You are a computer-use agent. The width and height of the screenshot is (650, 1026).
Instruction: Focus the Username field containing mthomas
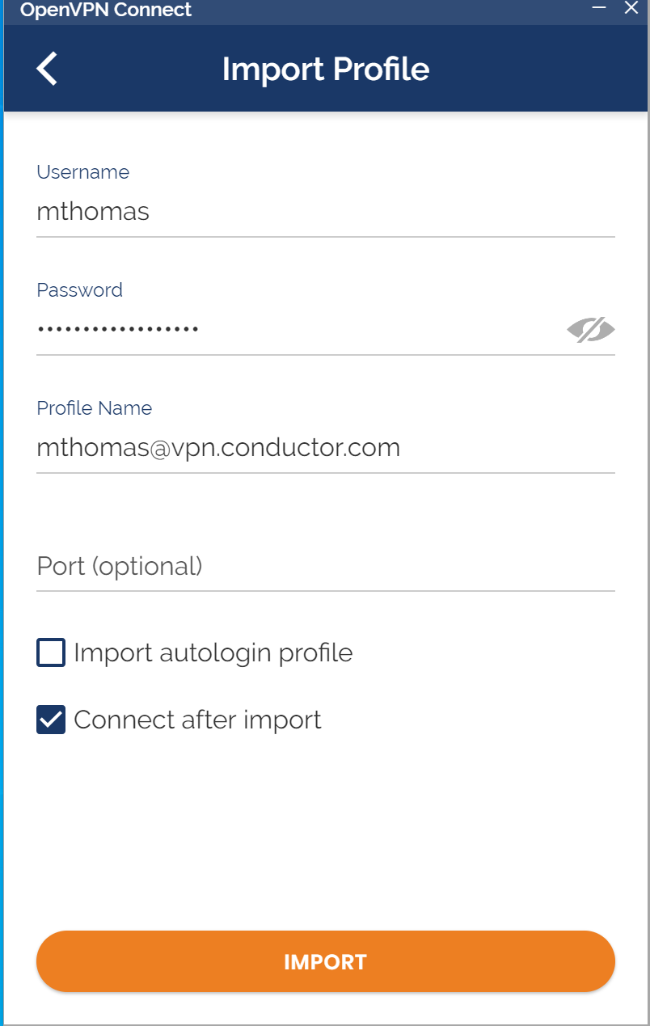326,213
